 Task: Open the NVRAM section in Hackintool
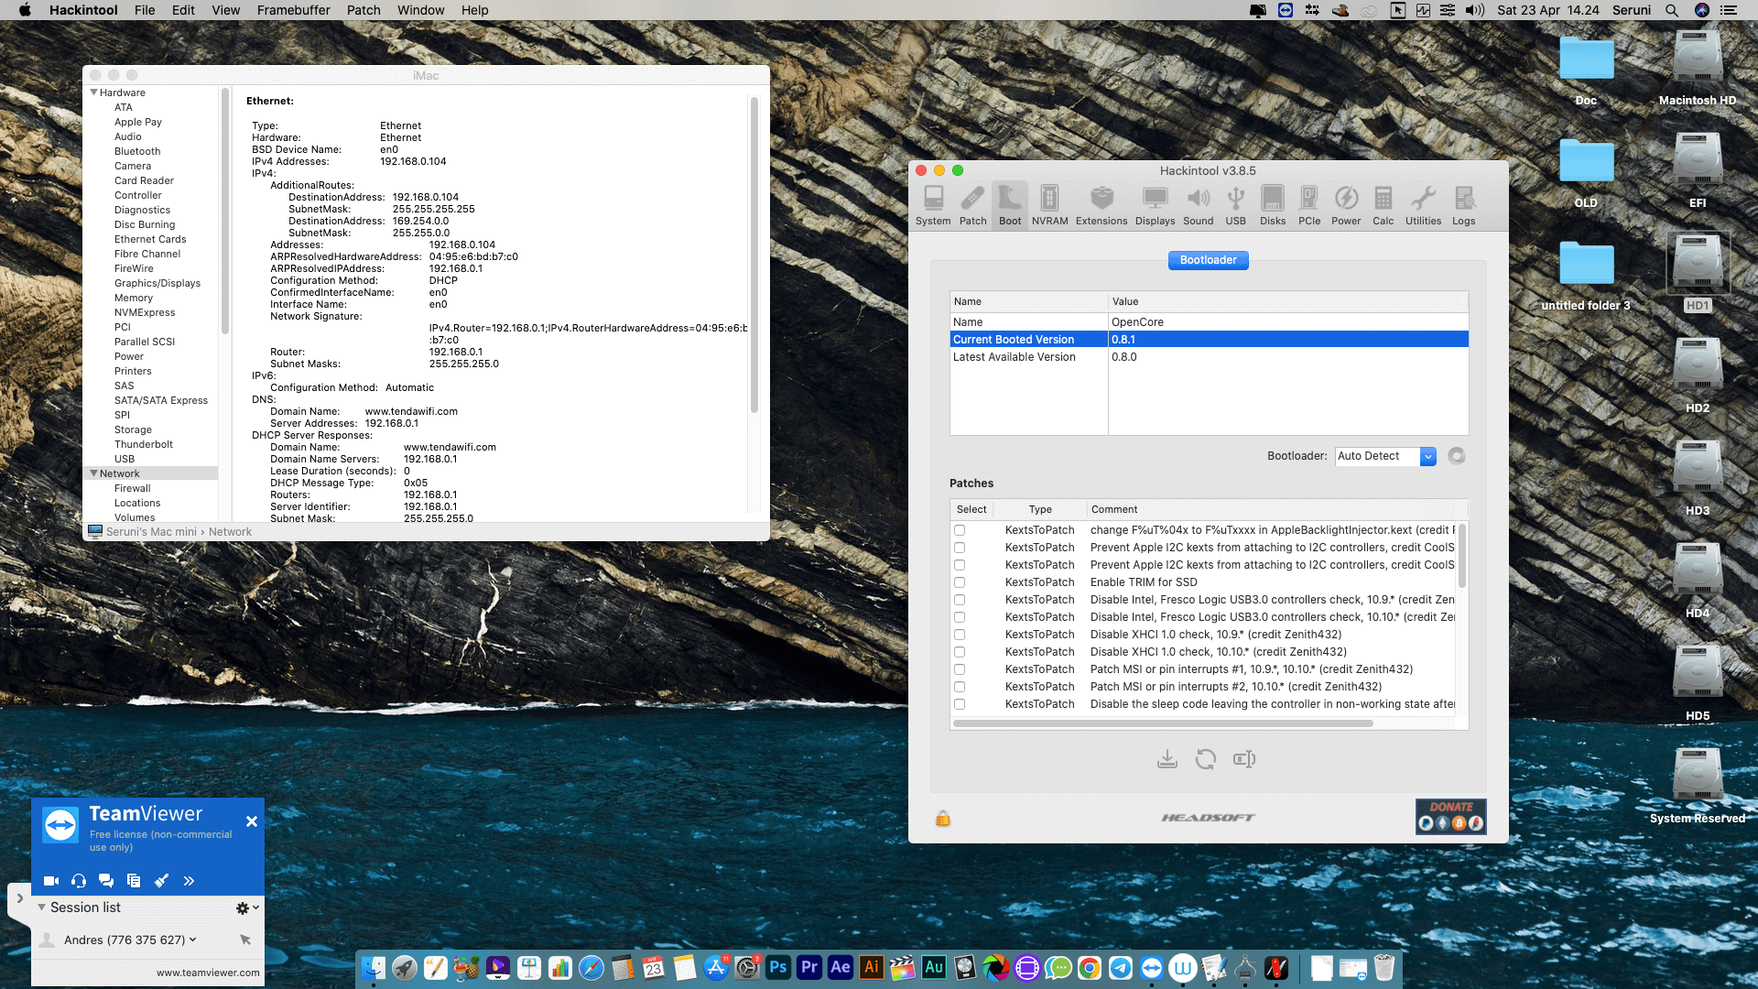pos(1049,205)
